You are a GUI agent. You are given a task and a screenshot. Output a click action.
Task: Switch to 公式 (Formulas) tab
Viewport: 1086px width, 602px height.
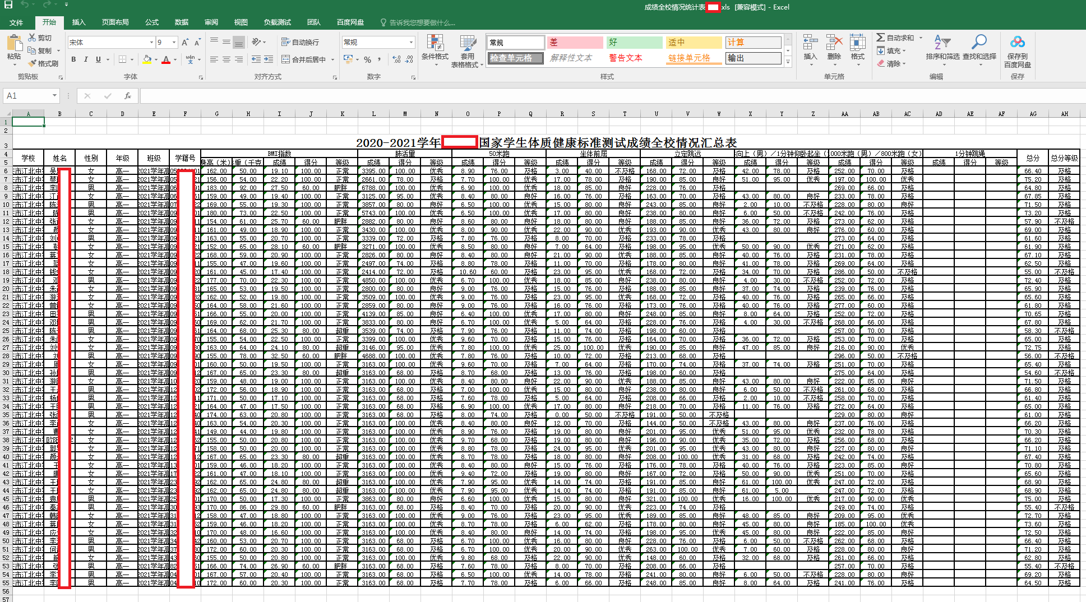pyautogui.click(x=152, y=22)
